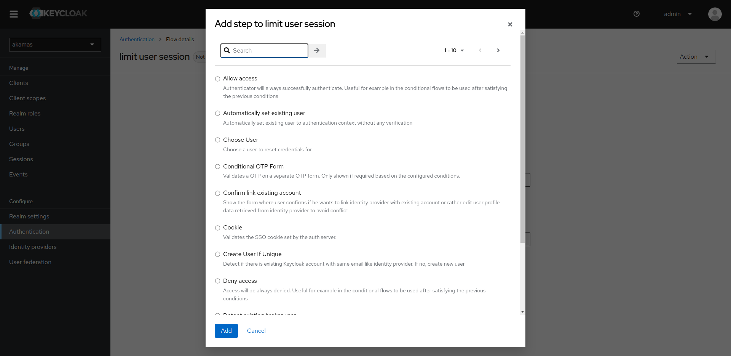Viewport: 731px width, 356px height.
Task: Go to next page of steps
Action: [498, 50]
